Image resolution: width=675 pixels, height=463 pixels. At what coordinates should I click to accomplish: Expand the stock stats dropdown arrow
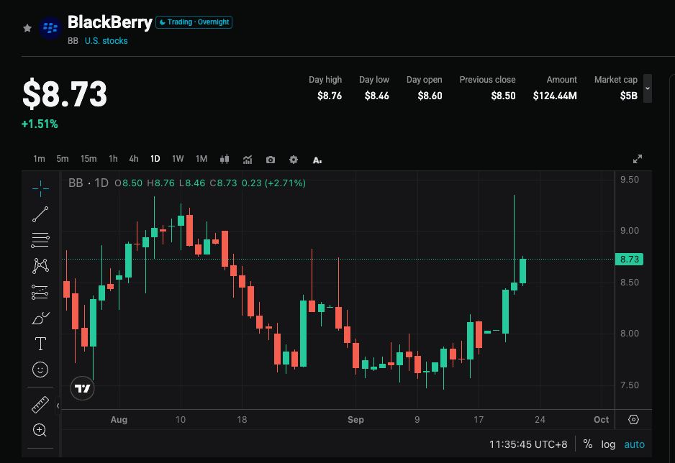tap(648, 88)
